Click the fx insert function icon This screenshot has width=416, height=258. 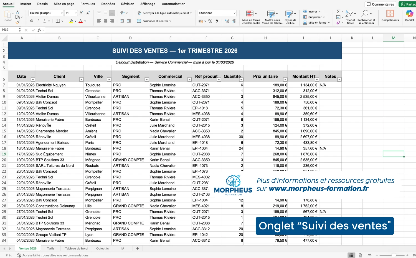[x=39, y=30]
